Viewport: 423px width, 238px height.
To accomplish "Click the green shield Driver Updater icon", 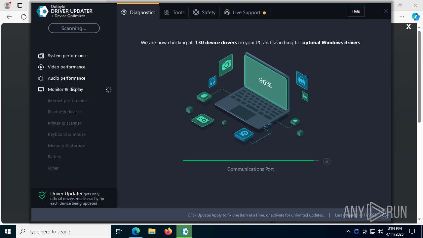I will point(42,195).
